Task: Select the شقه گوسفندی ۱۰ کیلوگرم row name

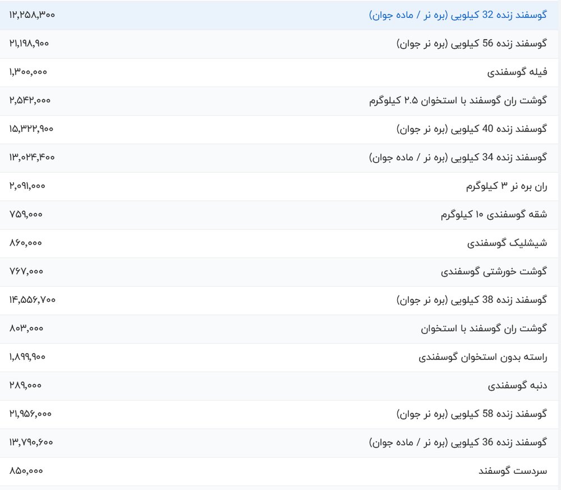Action: (494, 215)
